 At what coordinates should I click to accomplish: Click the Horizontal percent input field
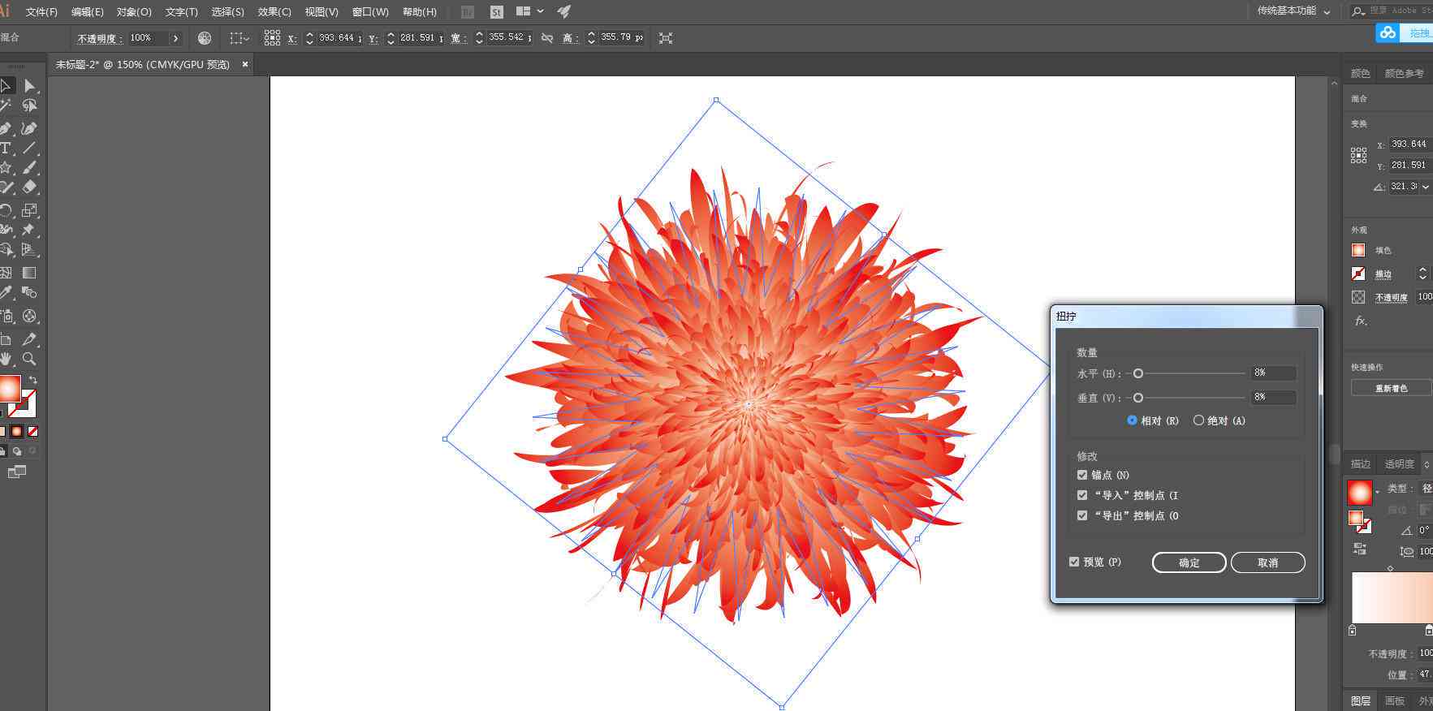(x=1274, y=373)
